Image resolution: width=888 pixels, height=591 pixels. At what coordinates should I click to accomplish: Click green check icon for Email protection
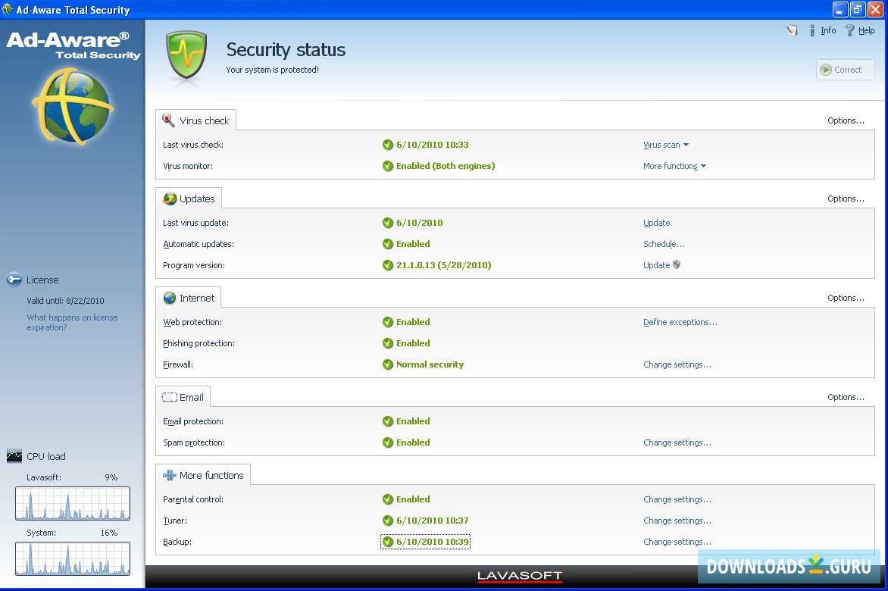(x=387, y=421)
